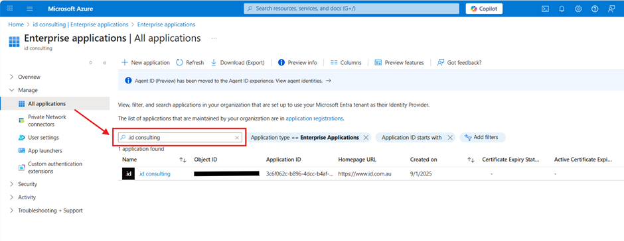Open the Enterprise applications breadcrumb
Image resolution: width=624 pixels, height=241 pixels.
click(x=167, y=24)
